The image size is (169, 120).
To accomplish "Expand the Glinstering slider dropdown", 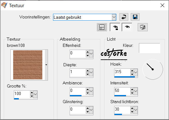I will [91, 110].
